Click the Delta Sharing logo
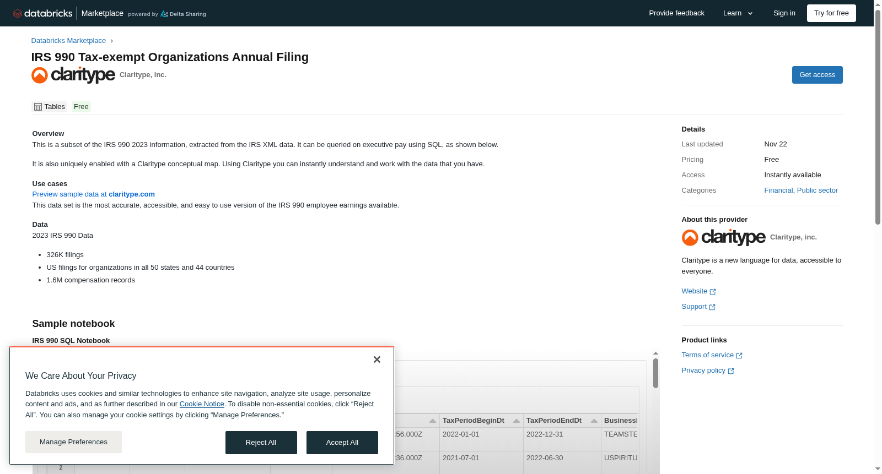Image resolution: width=882 pixels, height=474 pixels. click(183, 14)
